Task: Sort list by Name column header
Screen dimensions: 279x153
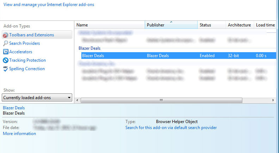Action: [109, 25]
